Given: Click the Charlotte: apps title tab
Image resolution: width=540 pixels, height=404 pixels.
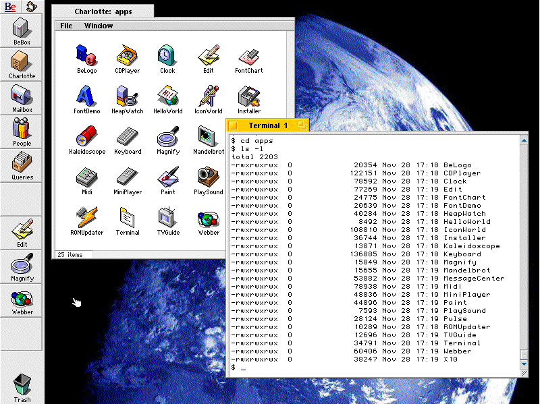Looking at the screenshot, I should tap(103, 11).
